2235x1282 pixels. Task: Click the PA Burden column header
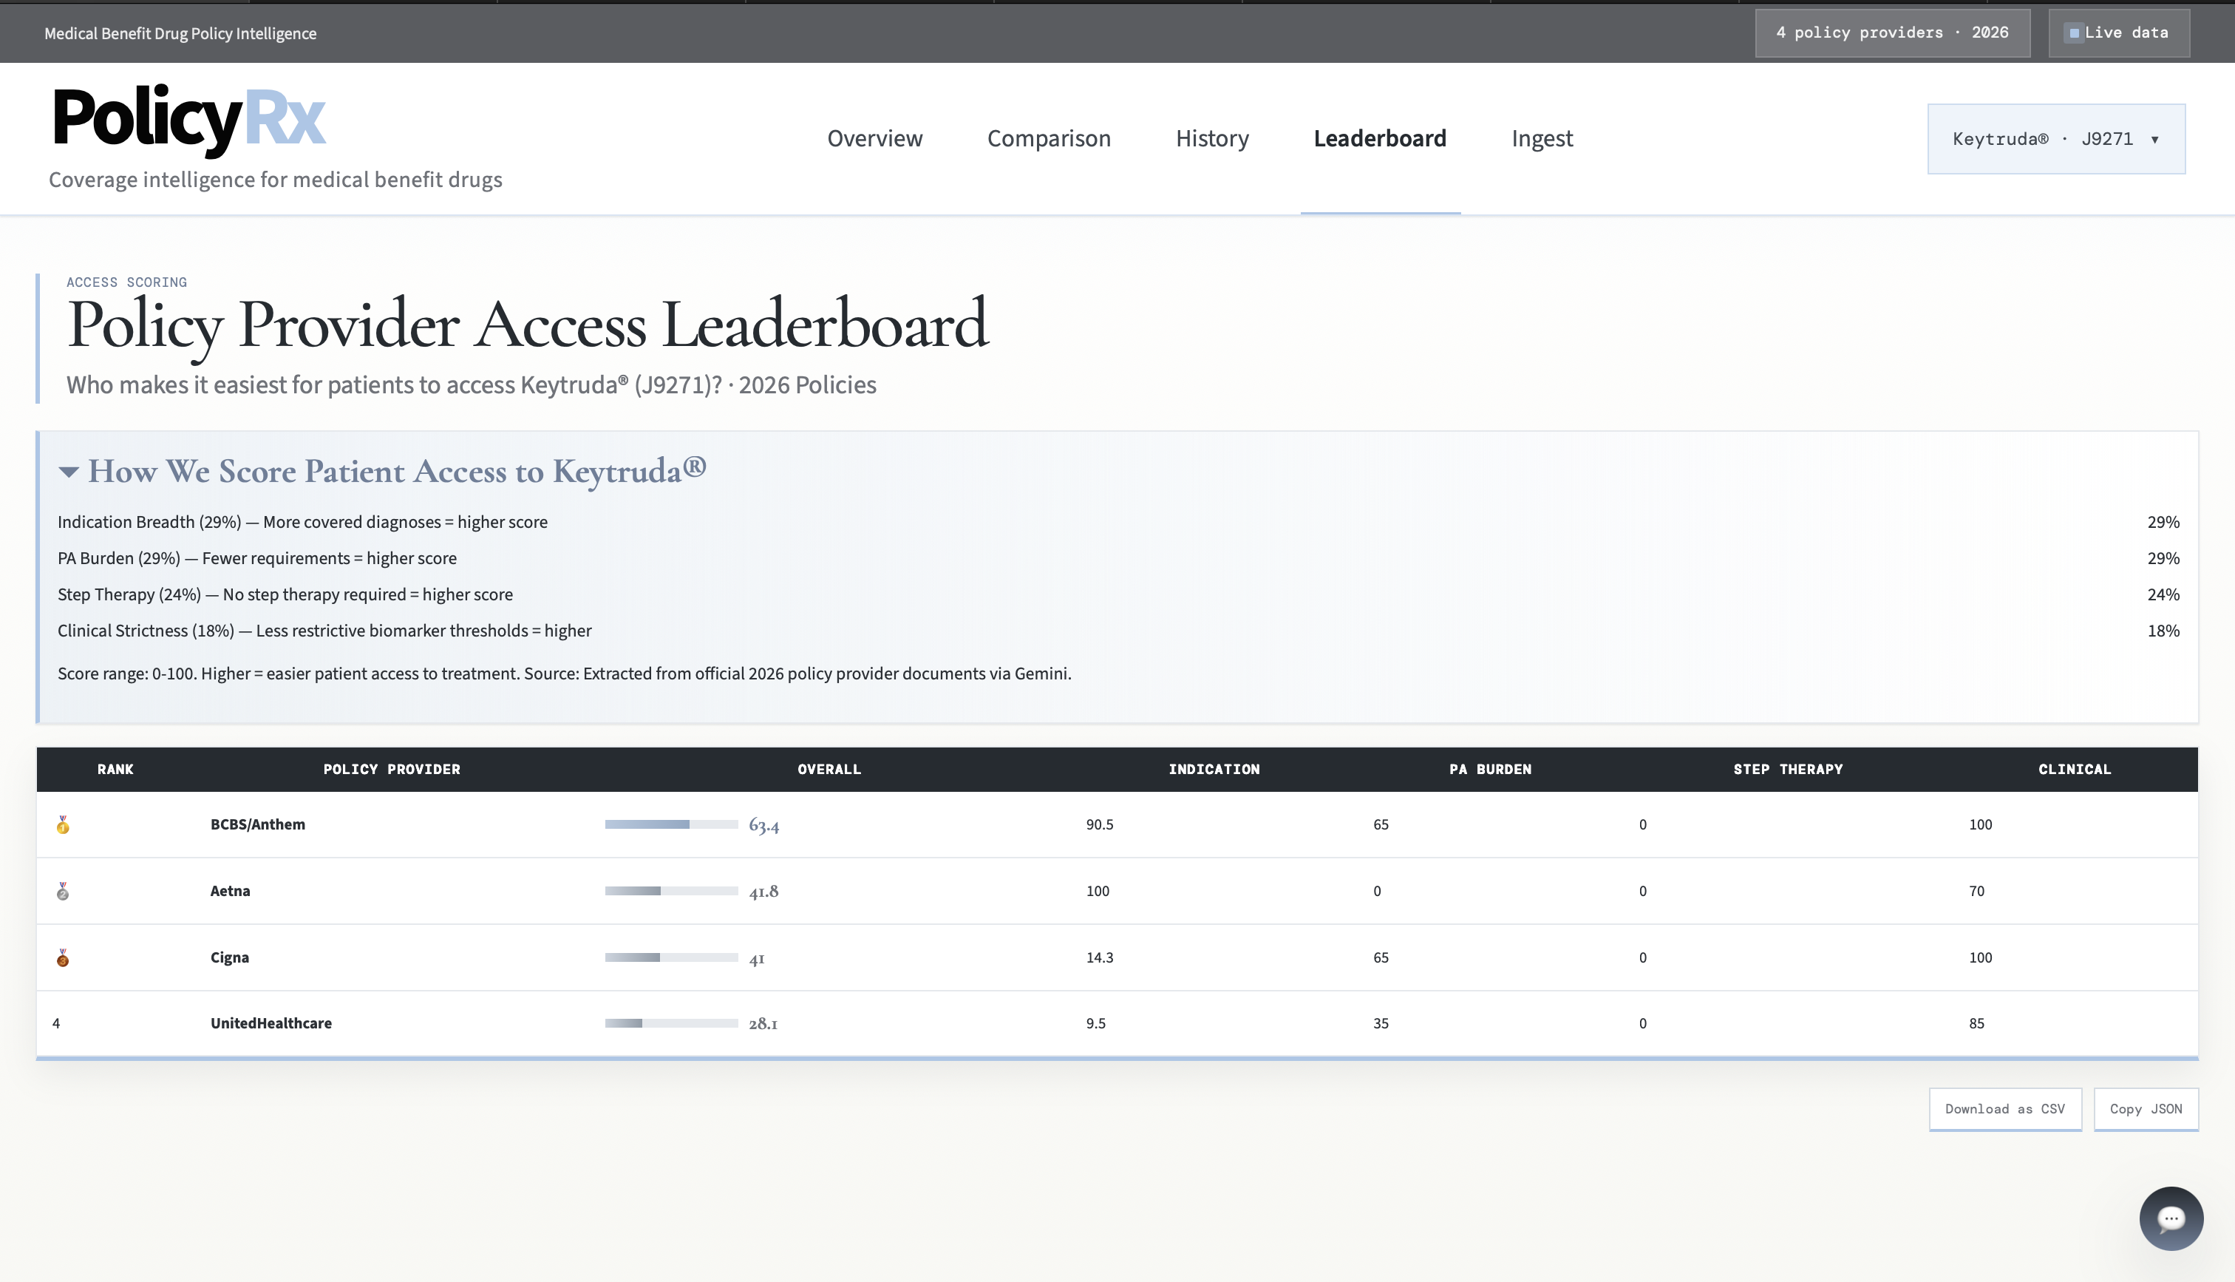[1490, 770]
